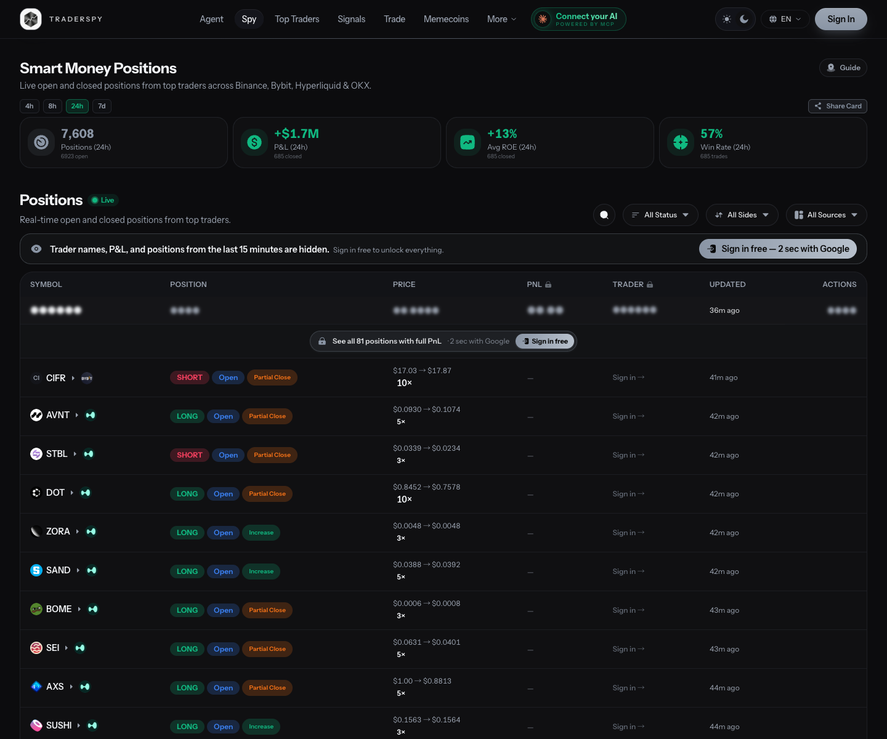Click the AVNT coin icon
Viewport: 887px width, 739px height.
coord(36,415)
